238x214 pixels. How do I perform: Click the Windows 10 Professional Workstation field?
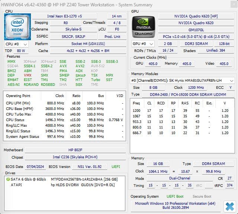pyautogui.click(x=176, y=205)
